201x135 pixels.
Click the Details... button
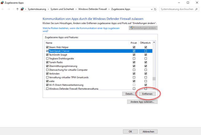(x=130, y=94)
